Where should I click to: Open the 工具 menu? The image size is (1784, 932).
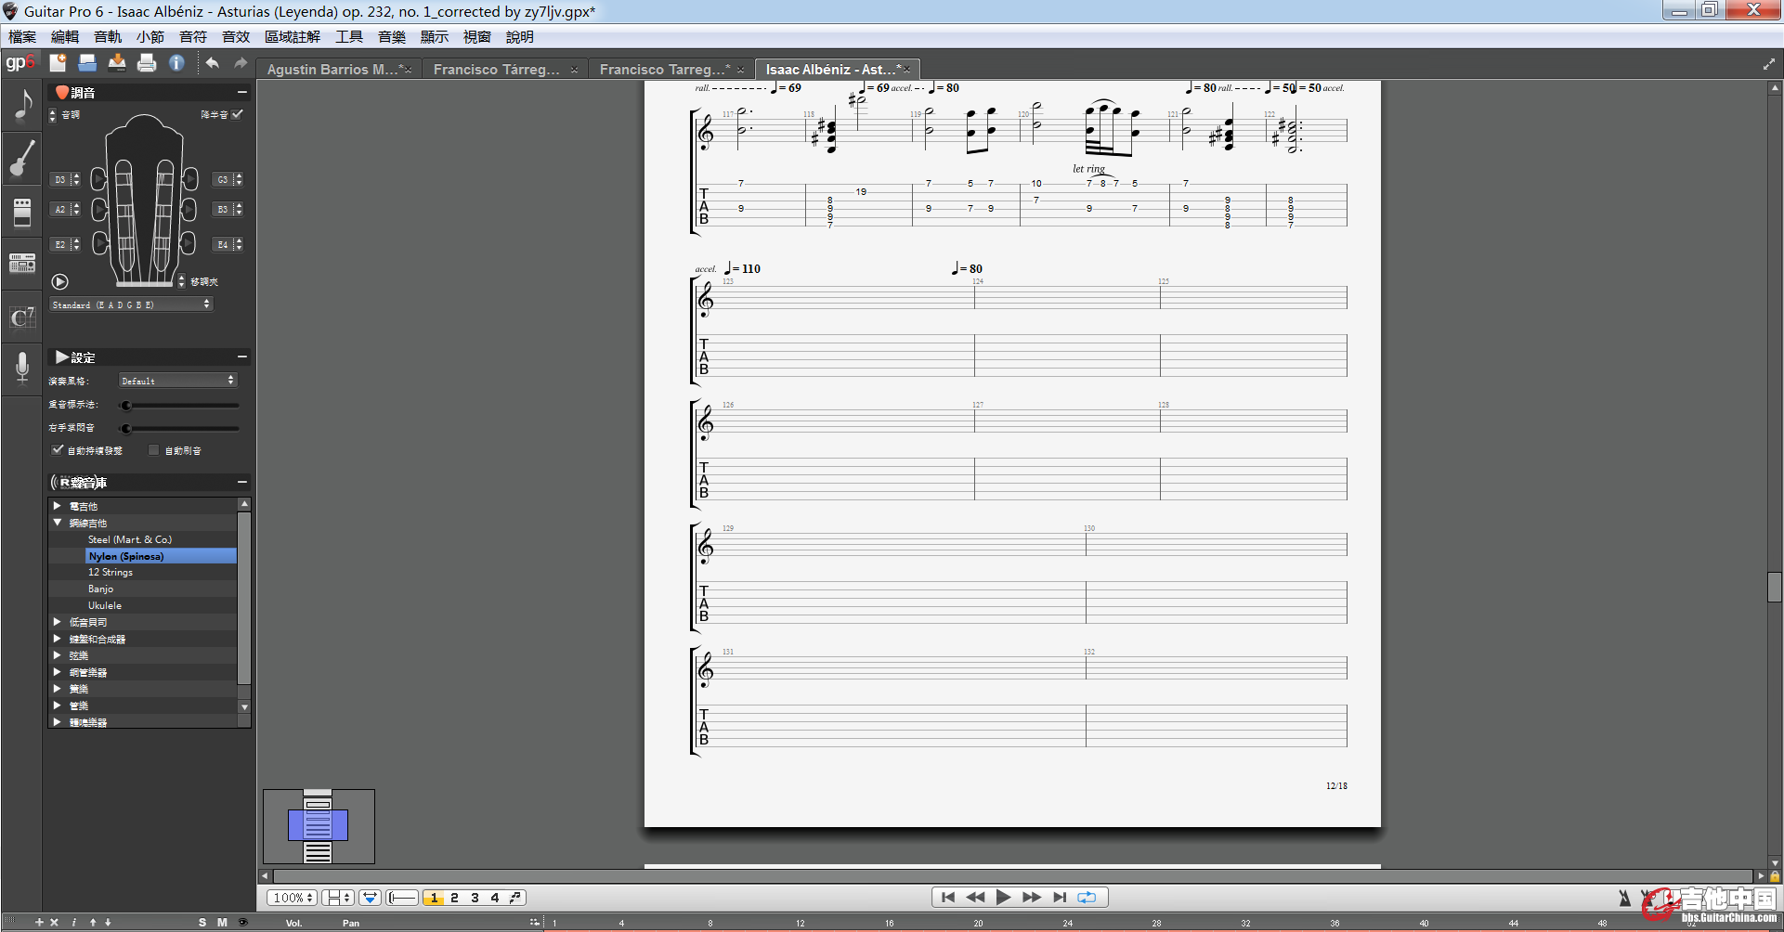point(349,37)
